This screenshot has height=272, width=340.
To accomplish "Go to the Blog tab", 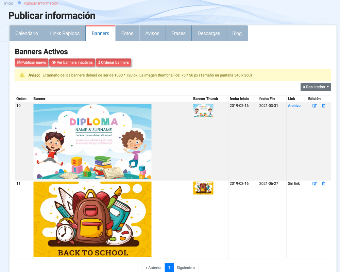I will (237, 33).
